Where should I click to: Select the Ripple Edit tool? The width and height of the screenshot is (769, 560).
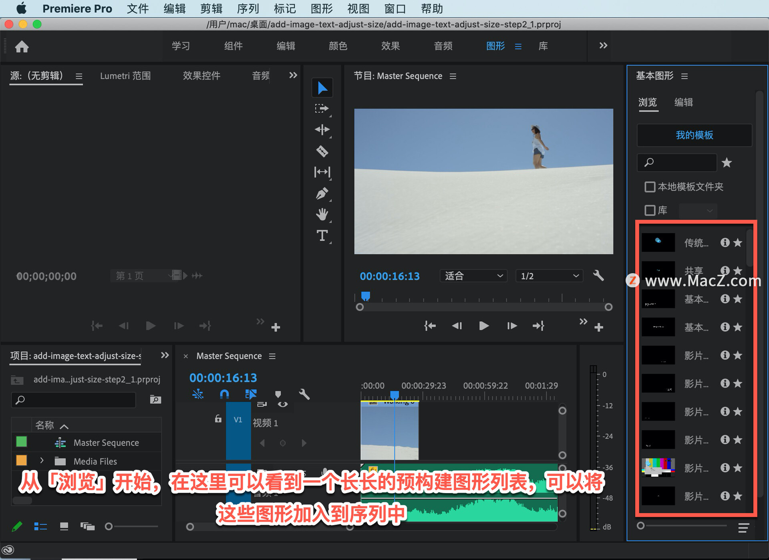tap(322, 130)
